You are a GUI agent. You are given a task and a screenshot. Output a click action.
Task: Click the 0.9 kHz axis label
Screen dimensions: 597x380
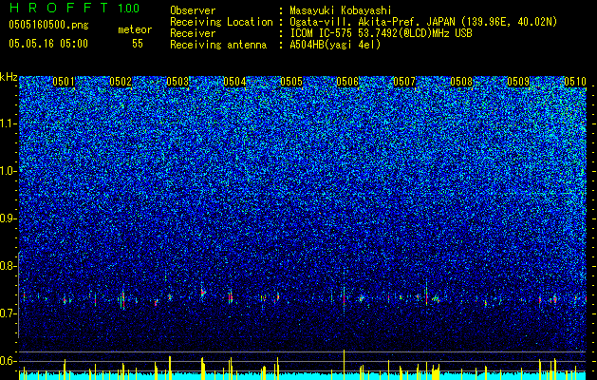click(x=8, y=218)
